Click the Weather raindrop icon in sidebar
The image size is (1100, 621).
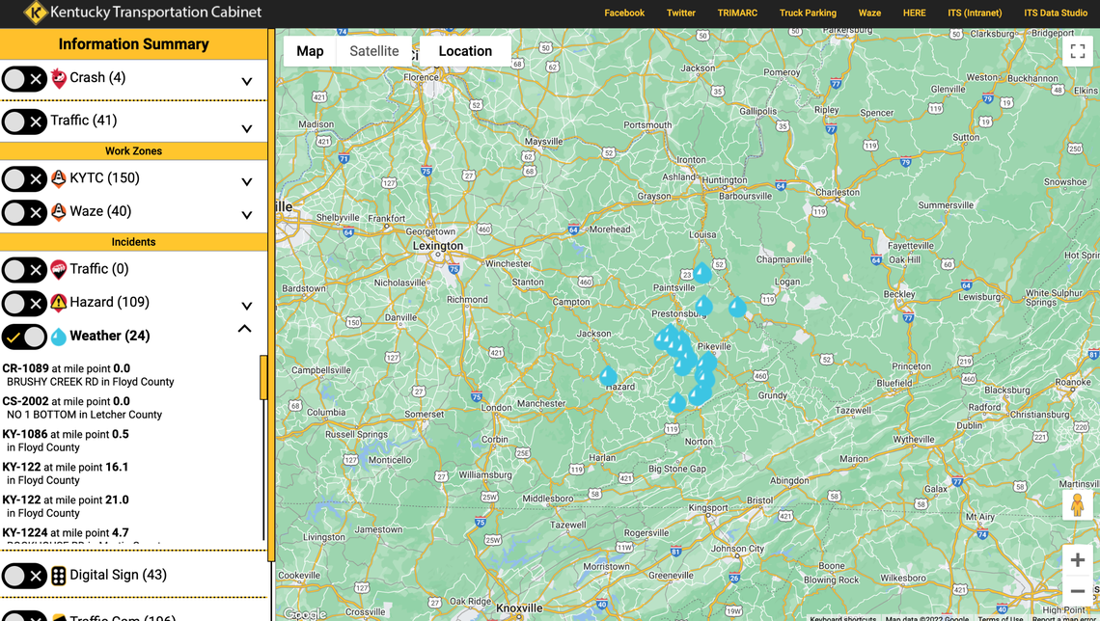[59, 336]
